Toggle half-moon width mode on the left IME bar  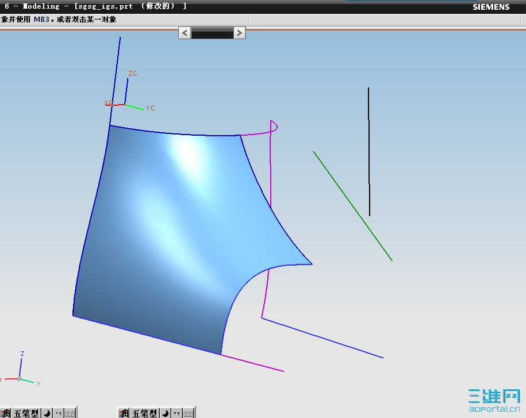[47, 413]
